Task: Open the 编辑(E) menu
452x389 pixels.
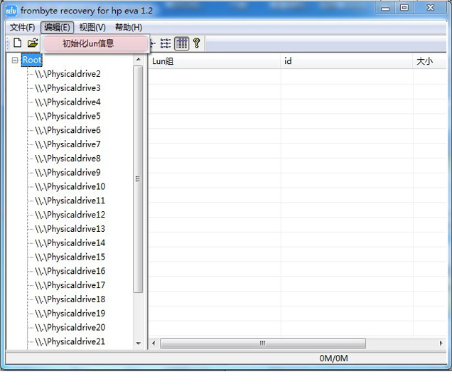Action: 57,28
